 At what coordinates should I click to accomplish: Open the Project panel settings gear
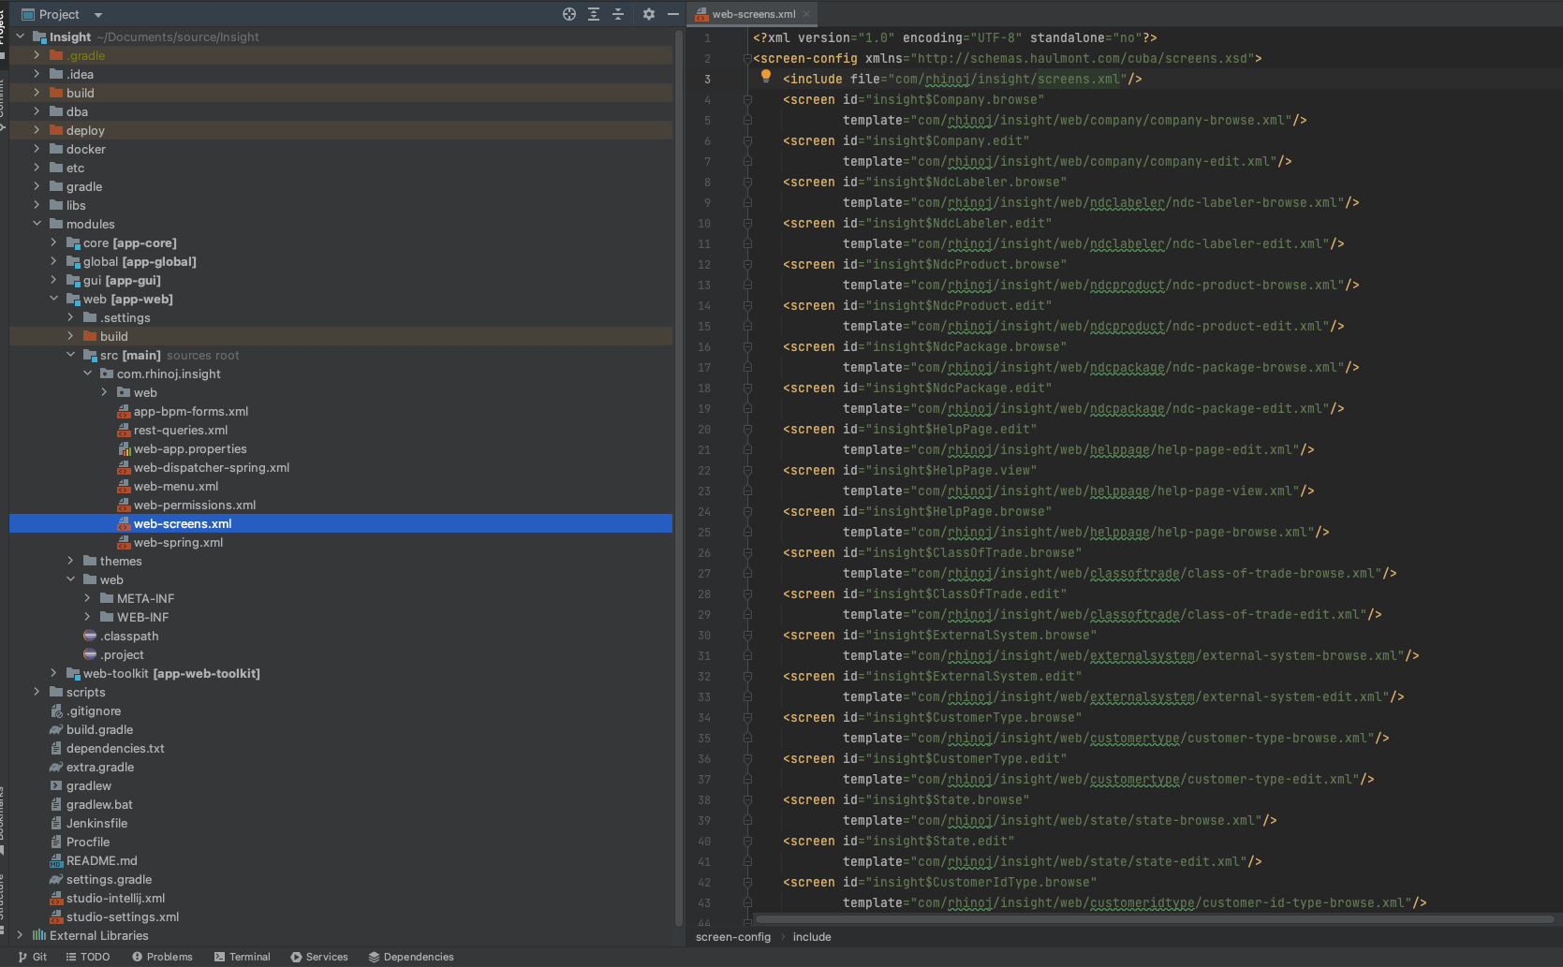coord(649,14)
